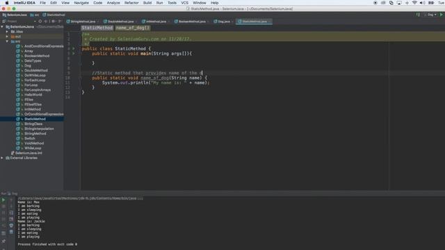Switch to IntMethod.java tab

click(156, 22)
